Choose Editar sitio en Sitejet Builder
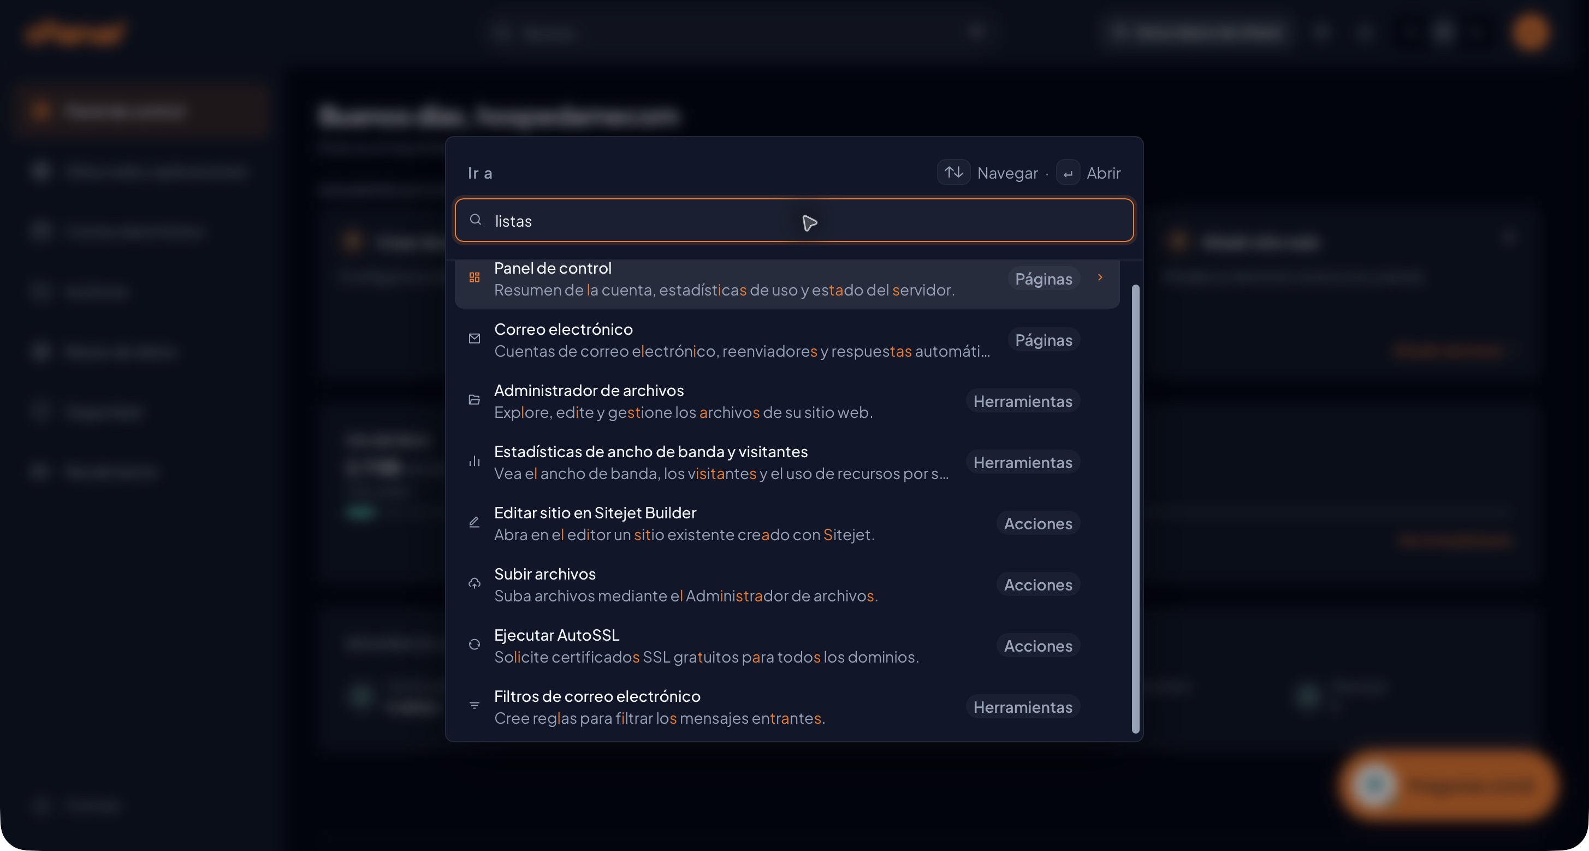The width and height of the screenshot is (1589, 851). pos(787,523)
